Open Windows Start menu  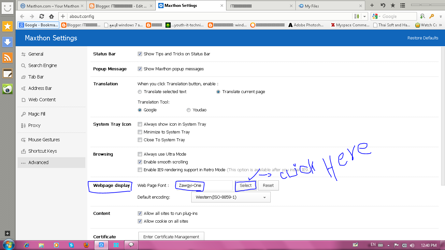8,245
